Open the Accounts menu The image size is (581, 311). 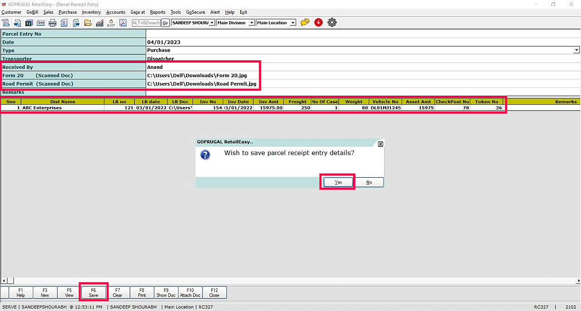click(116, 12)
